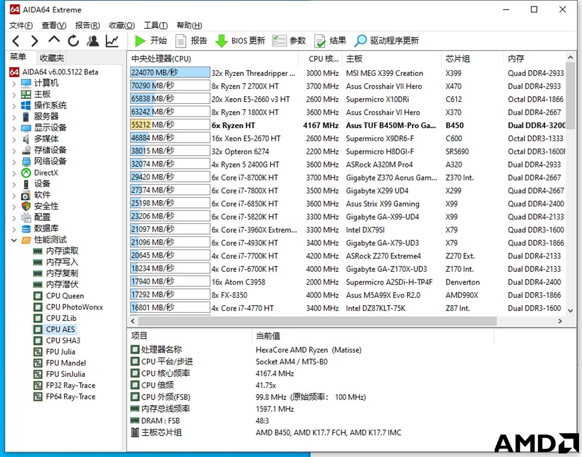Image resolution: width=582 pixels, height=457 pixels.
Task: Expand the 操作系统 tree node
Action: pos(14,106)
